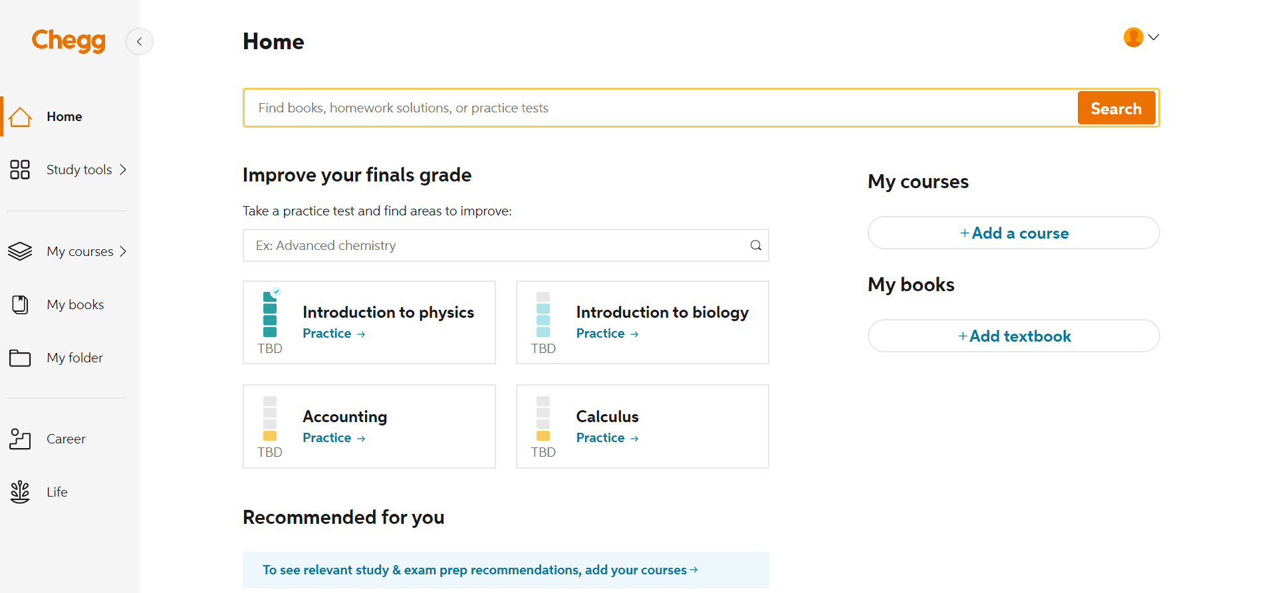
Task: Select Career label in sidebar menu
Action: pos(66,439)
